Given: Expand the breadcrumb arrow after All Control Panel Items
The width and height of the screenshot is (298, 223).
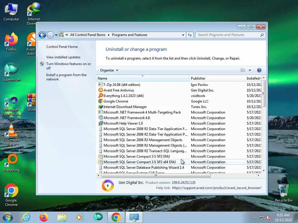Looking at the screenshot, I should 109,35.
